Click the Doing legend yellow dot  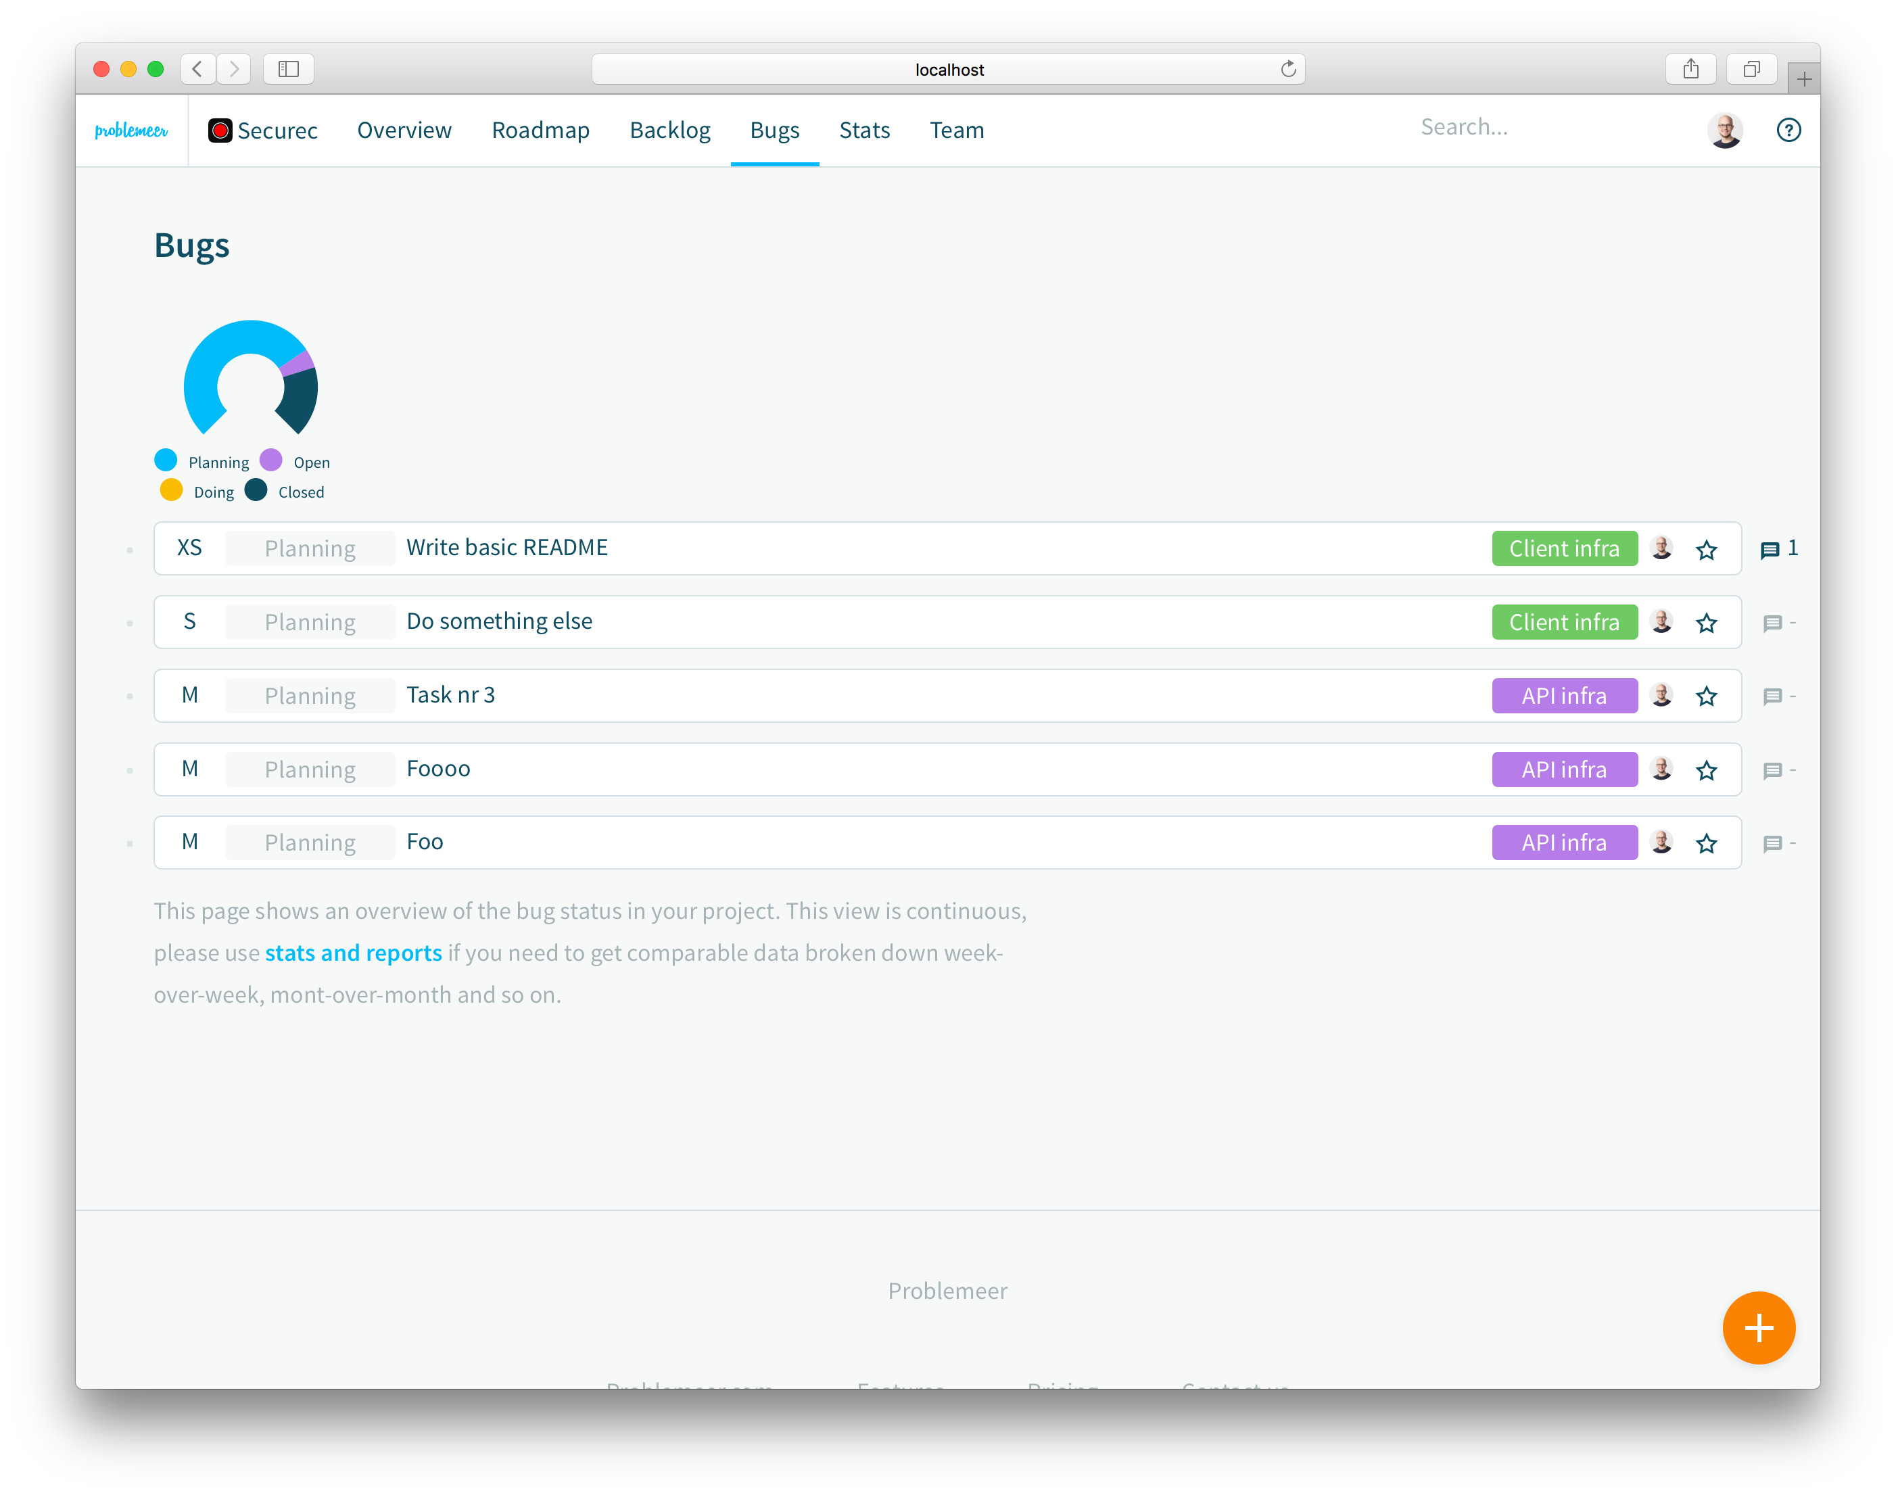172,490
